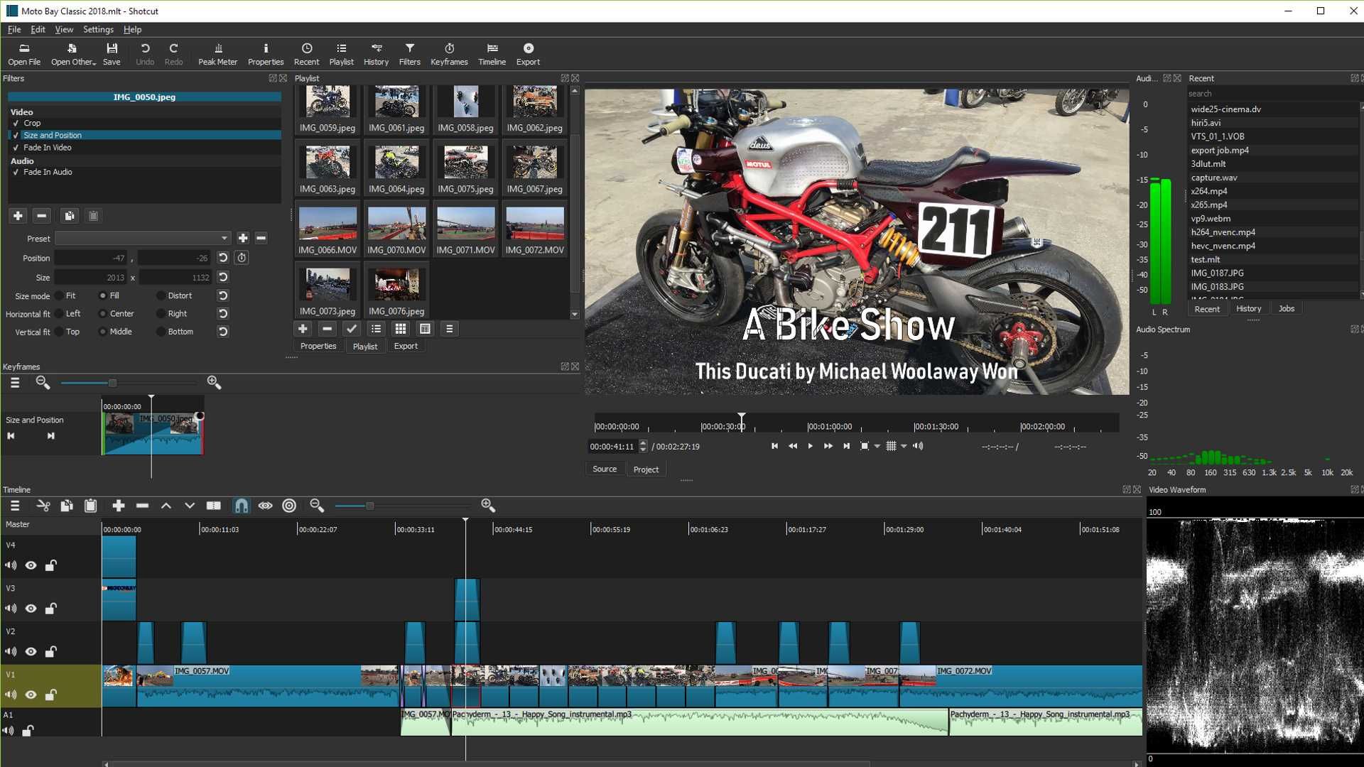Image resolution: width=1364 pixels, height=767 pixels.
Task: Switch to the Jobs tab
Action: (x=1286, y=308)
